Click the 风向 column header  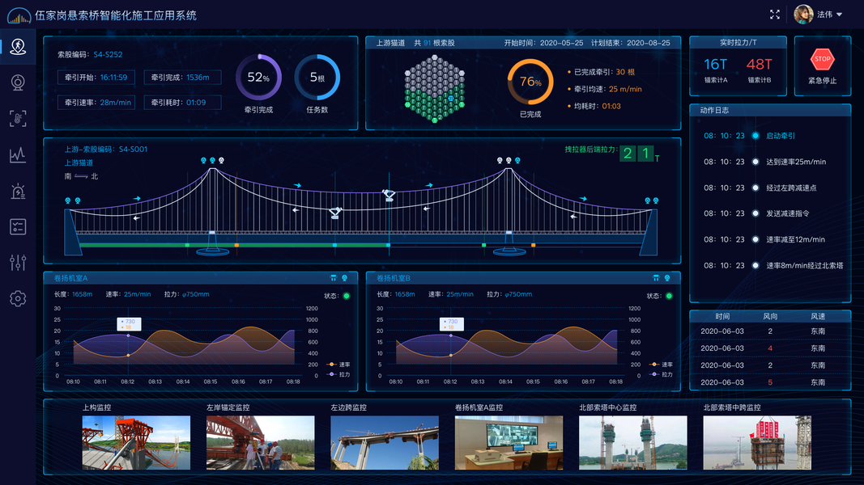770,316
